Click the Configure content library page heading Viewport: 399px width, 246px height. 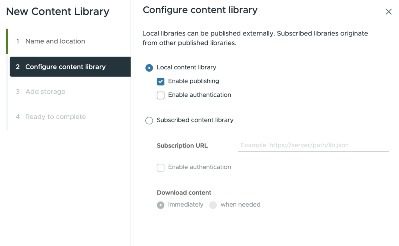click(x=200, y=11)
